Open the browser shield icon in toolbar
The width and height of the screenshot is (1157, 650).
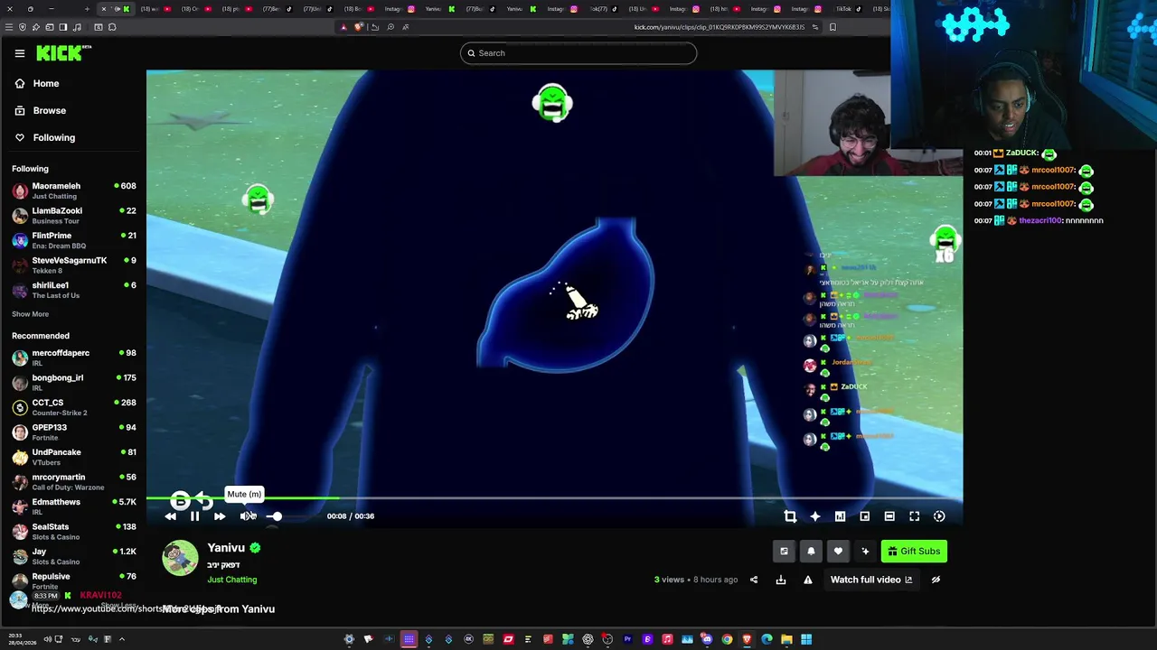(23, 27)
